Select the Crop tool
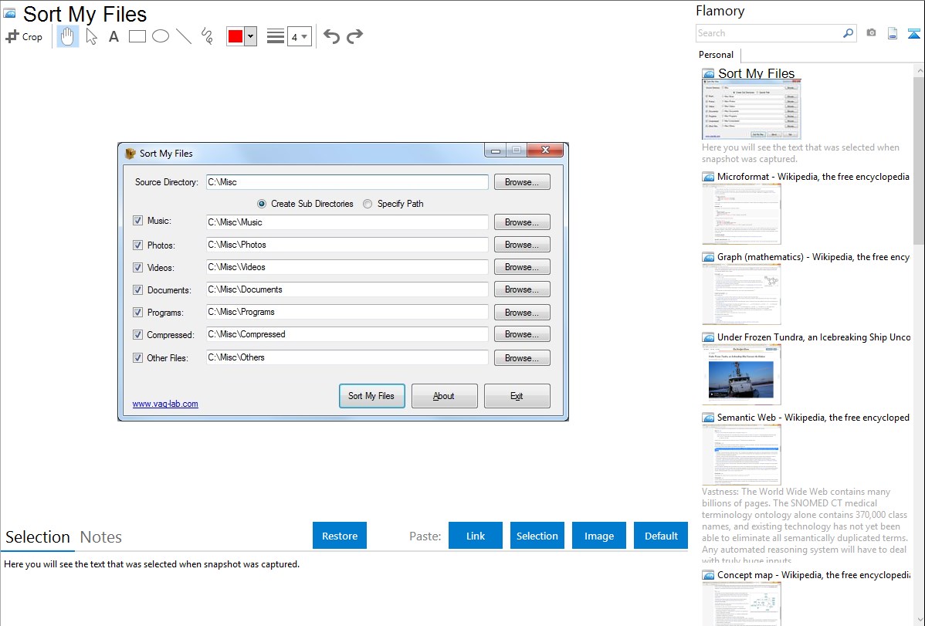Viewport: 925px width, 626px height. point(24,36)
